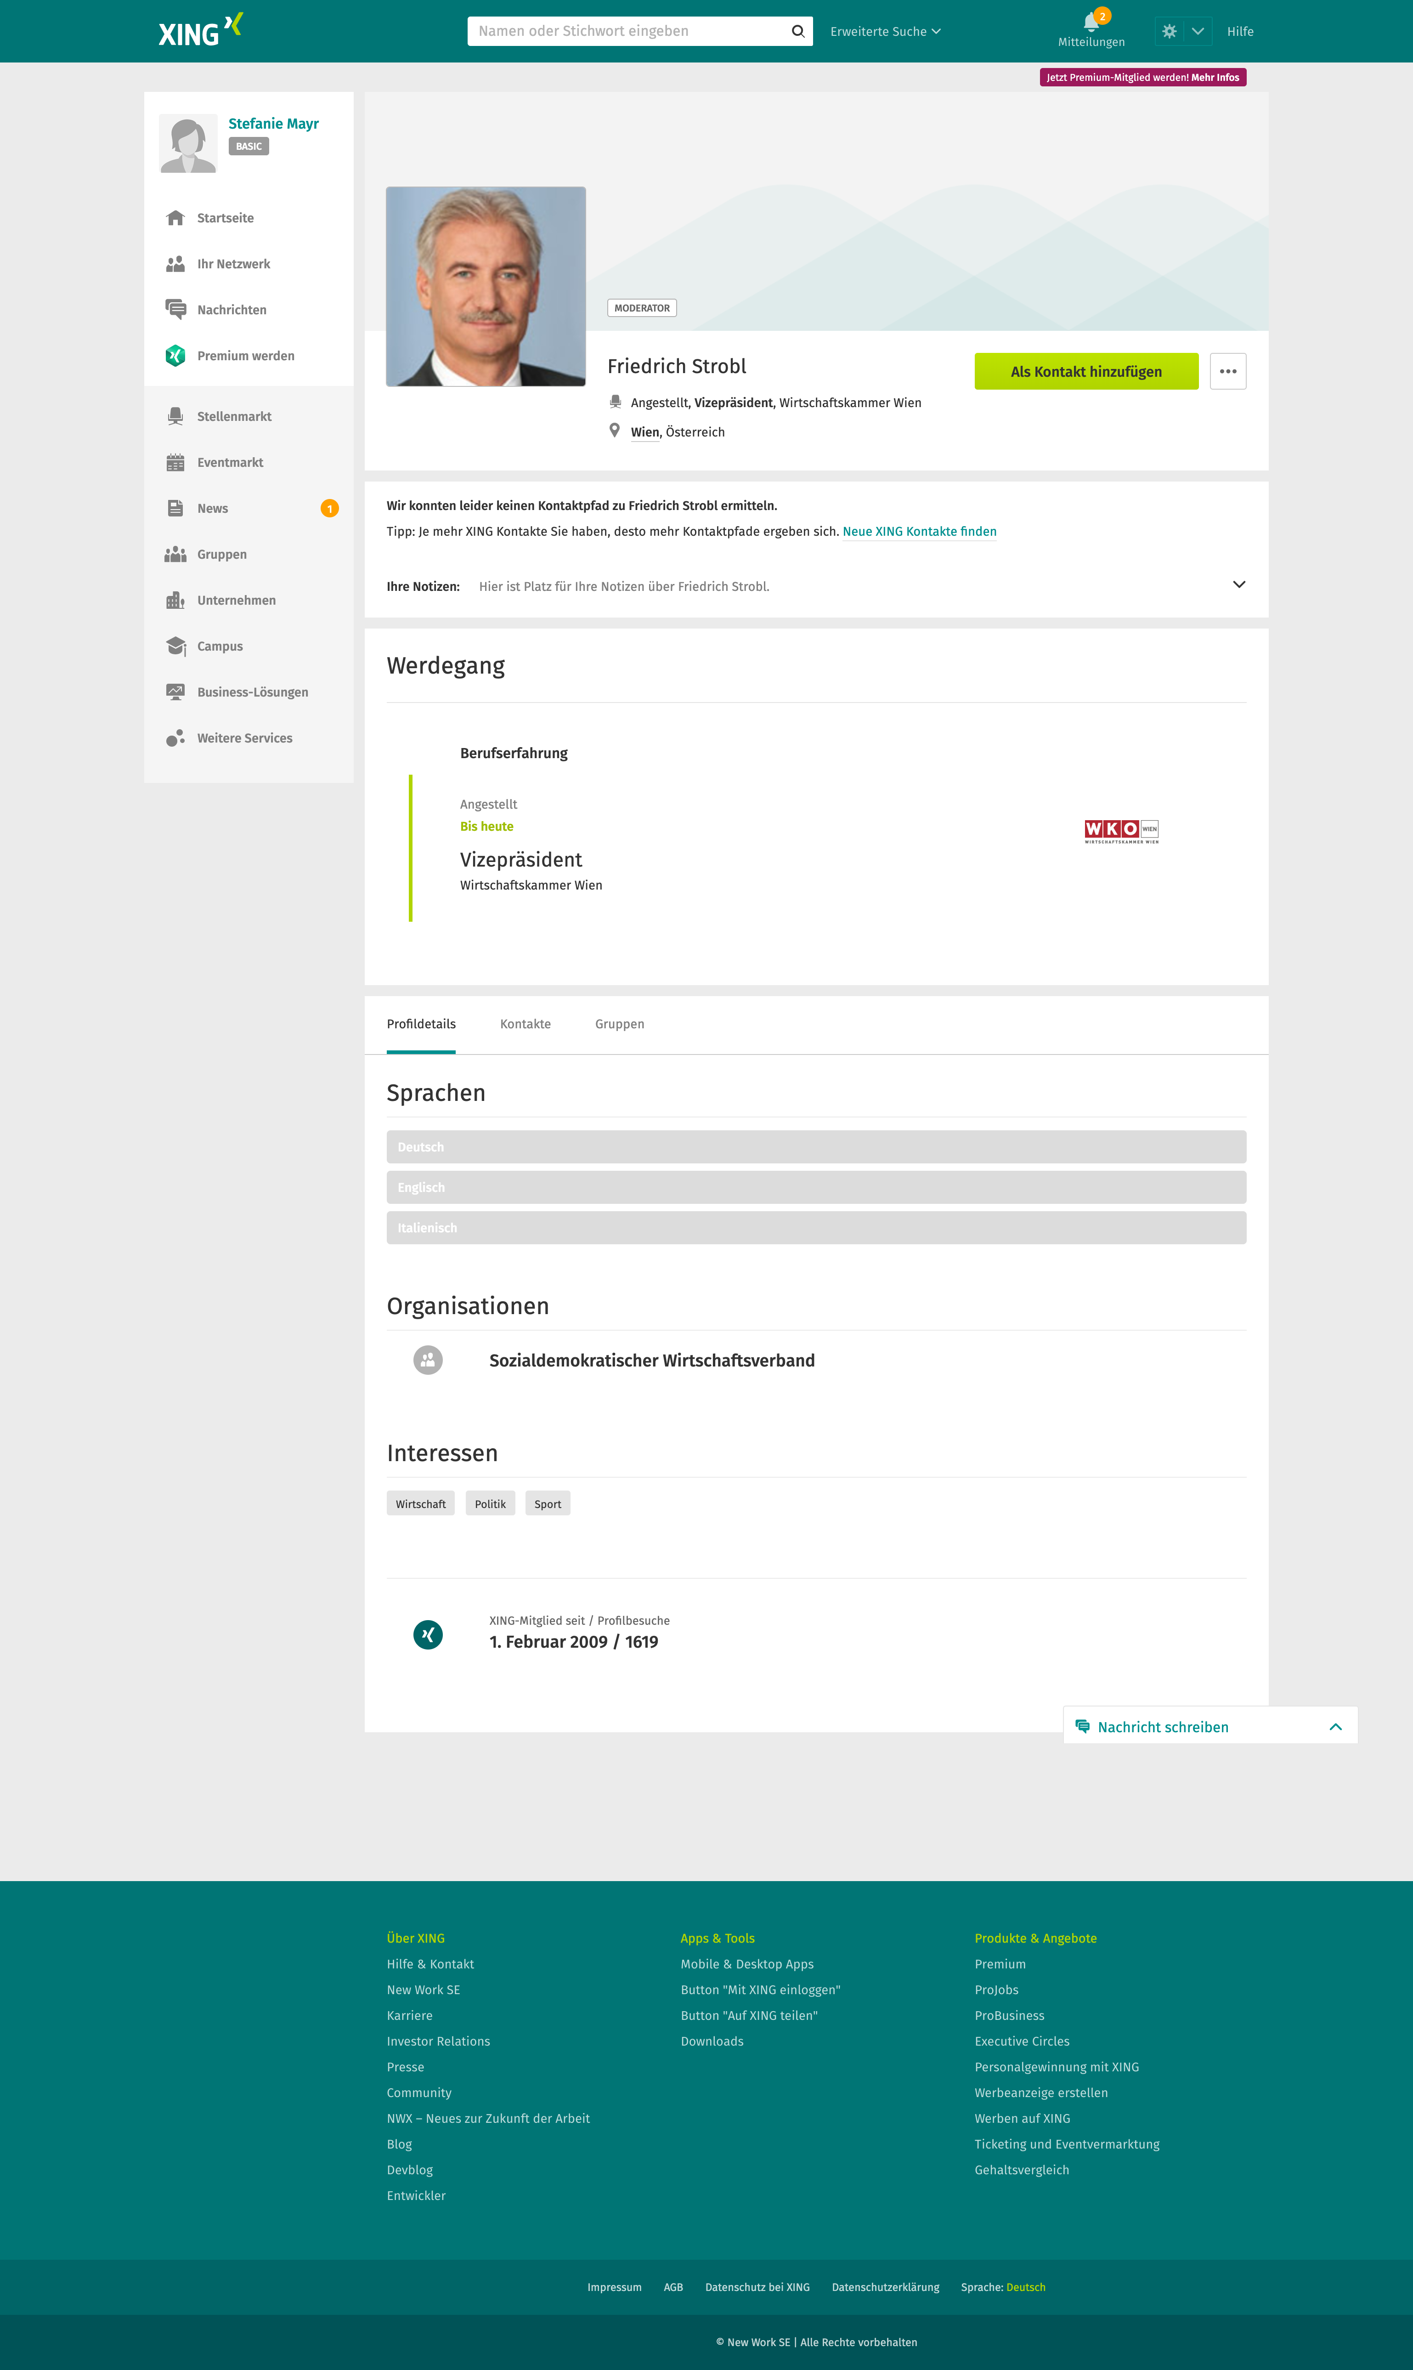Click the News document icon
The width and height of the screenshot is (1413, 2370).
(175, 509)
